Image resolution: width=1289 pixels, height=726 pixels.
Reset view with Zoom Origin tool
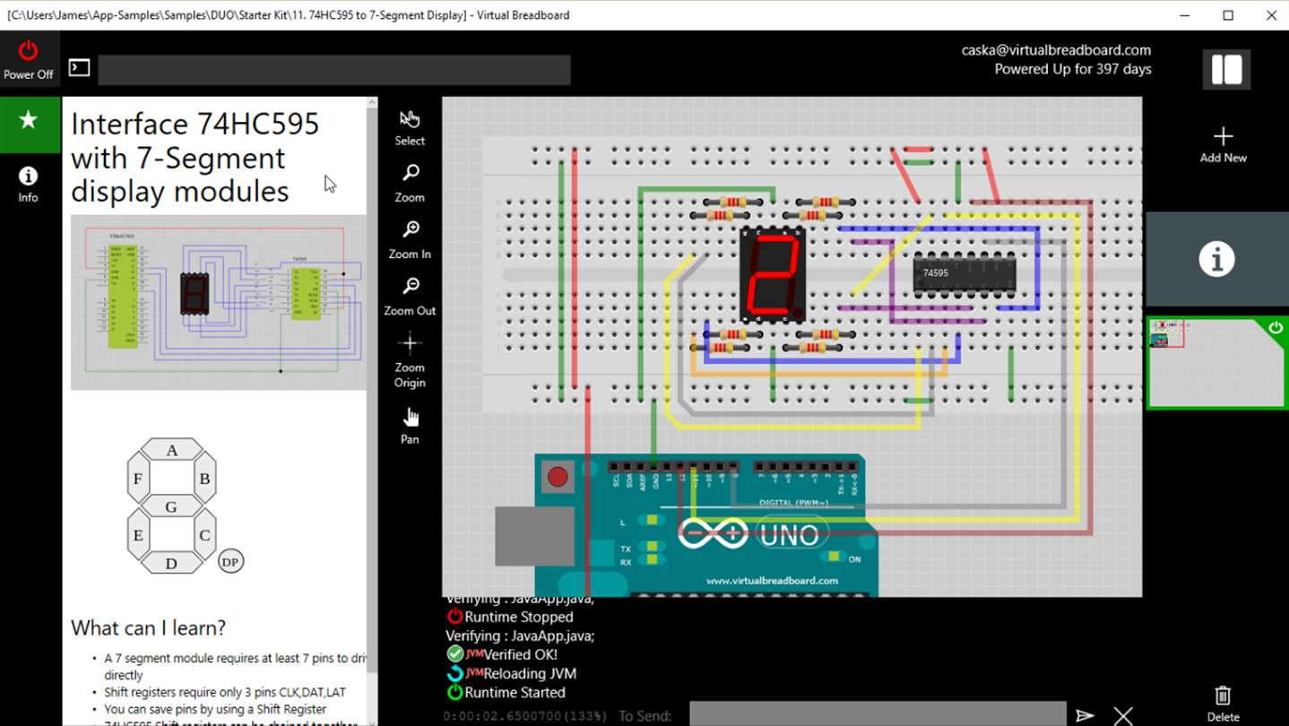pyautogui.click(x=410, y=359)
